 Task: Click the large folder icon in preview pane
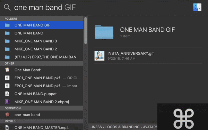[x=104, y=32]
